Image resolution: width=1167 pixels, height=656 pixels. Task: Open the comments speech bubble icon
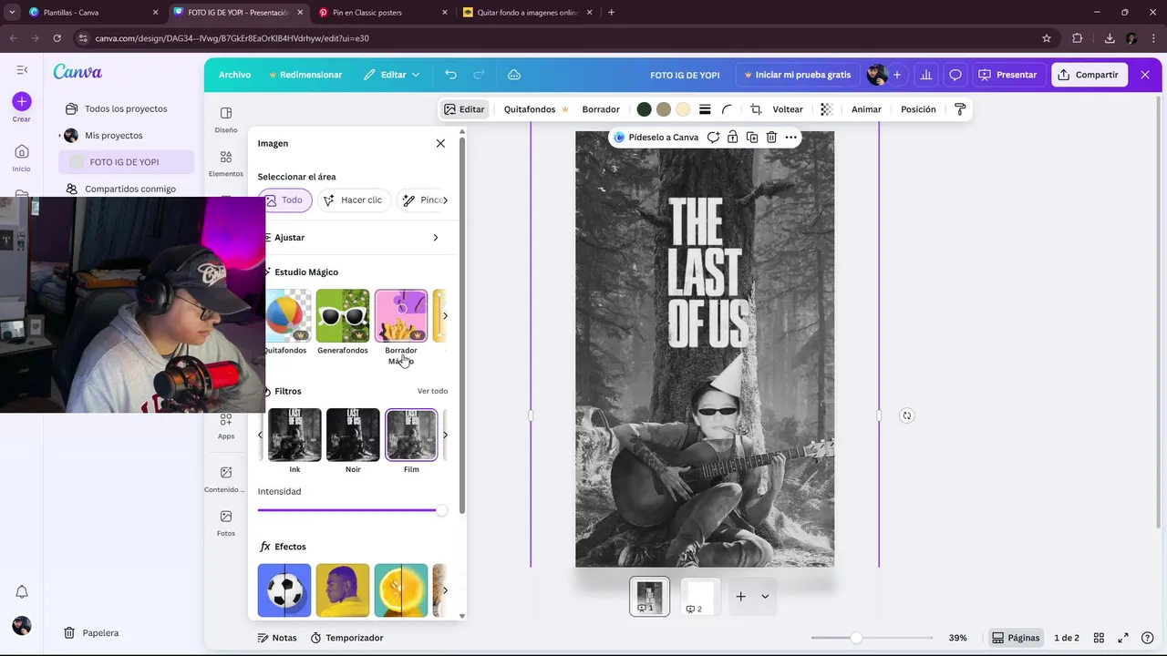(955, 75)
